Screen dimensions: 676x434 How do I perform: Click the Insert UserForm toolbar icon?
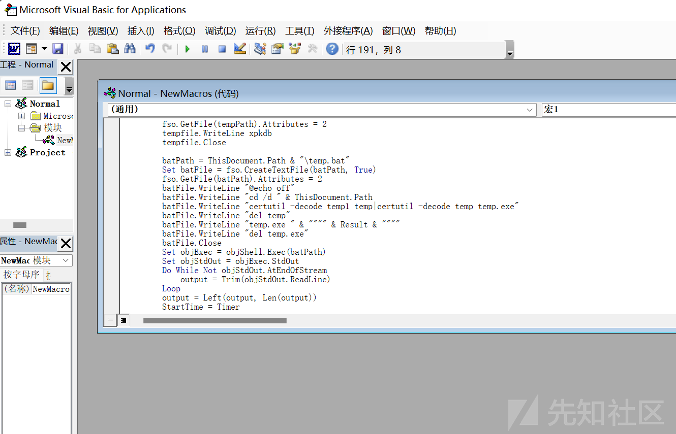(x=32, y=49)
